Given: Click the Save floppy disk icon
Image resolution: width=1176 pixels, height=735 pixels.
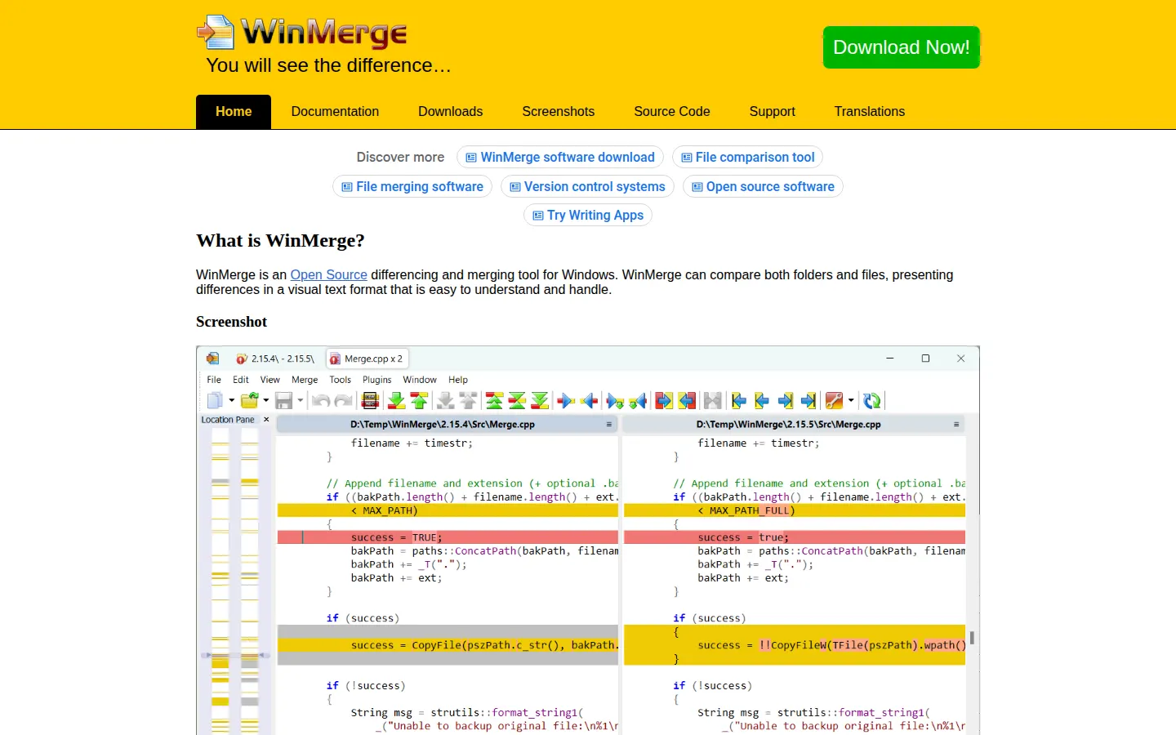Looking at the screenshot, I should (x=283, y=400).
